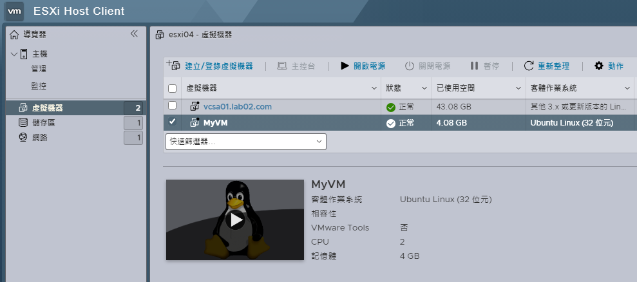The width and height of the screenshot is (637, 282).
Task: Click the refresh circular arrow icon
Action: pyautogui.click(x=529, y=66)
